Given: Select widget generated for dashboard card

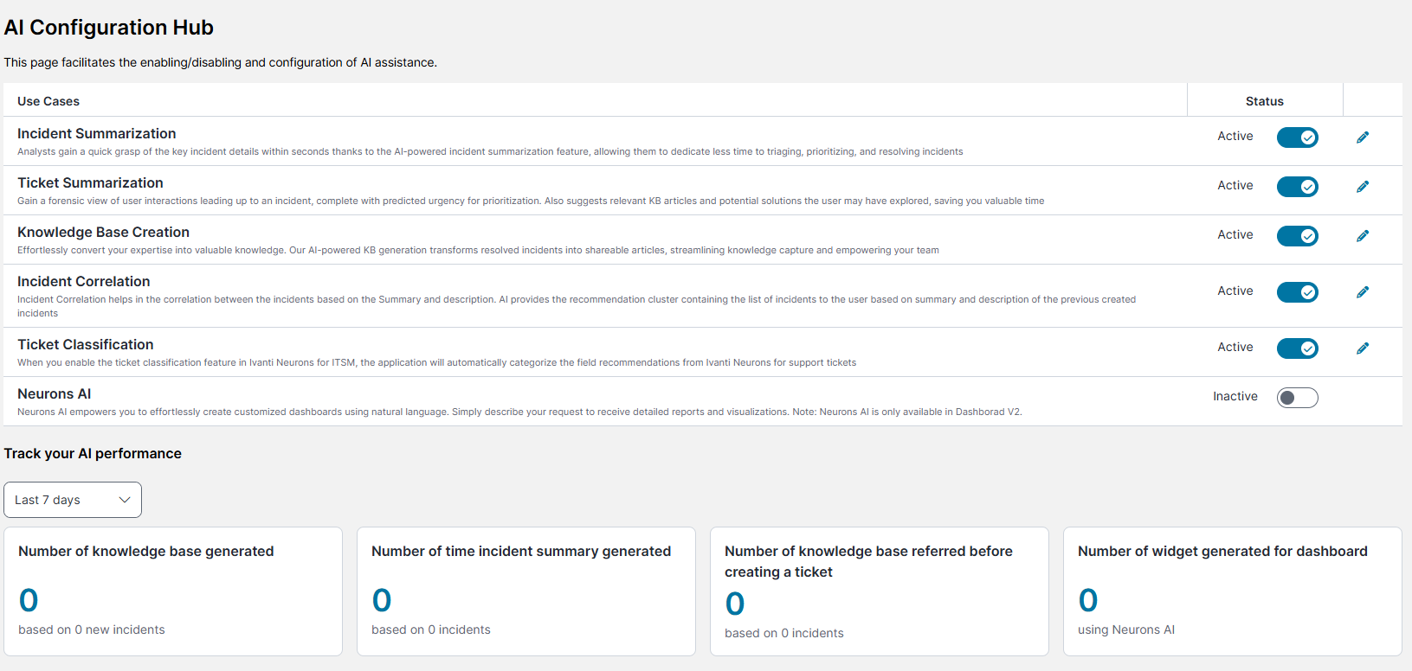Looking at the screenshot, I should click(x=1232, y=591).
